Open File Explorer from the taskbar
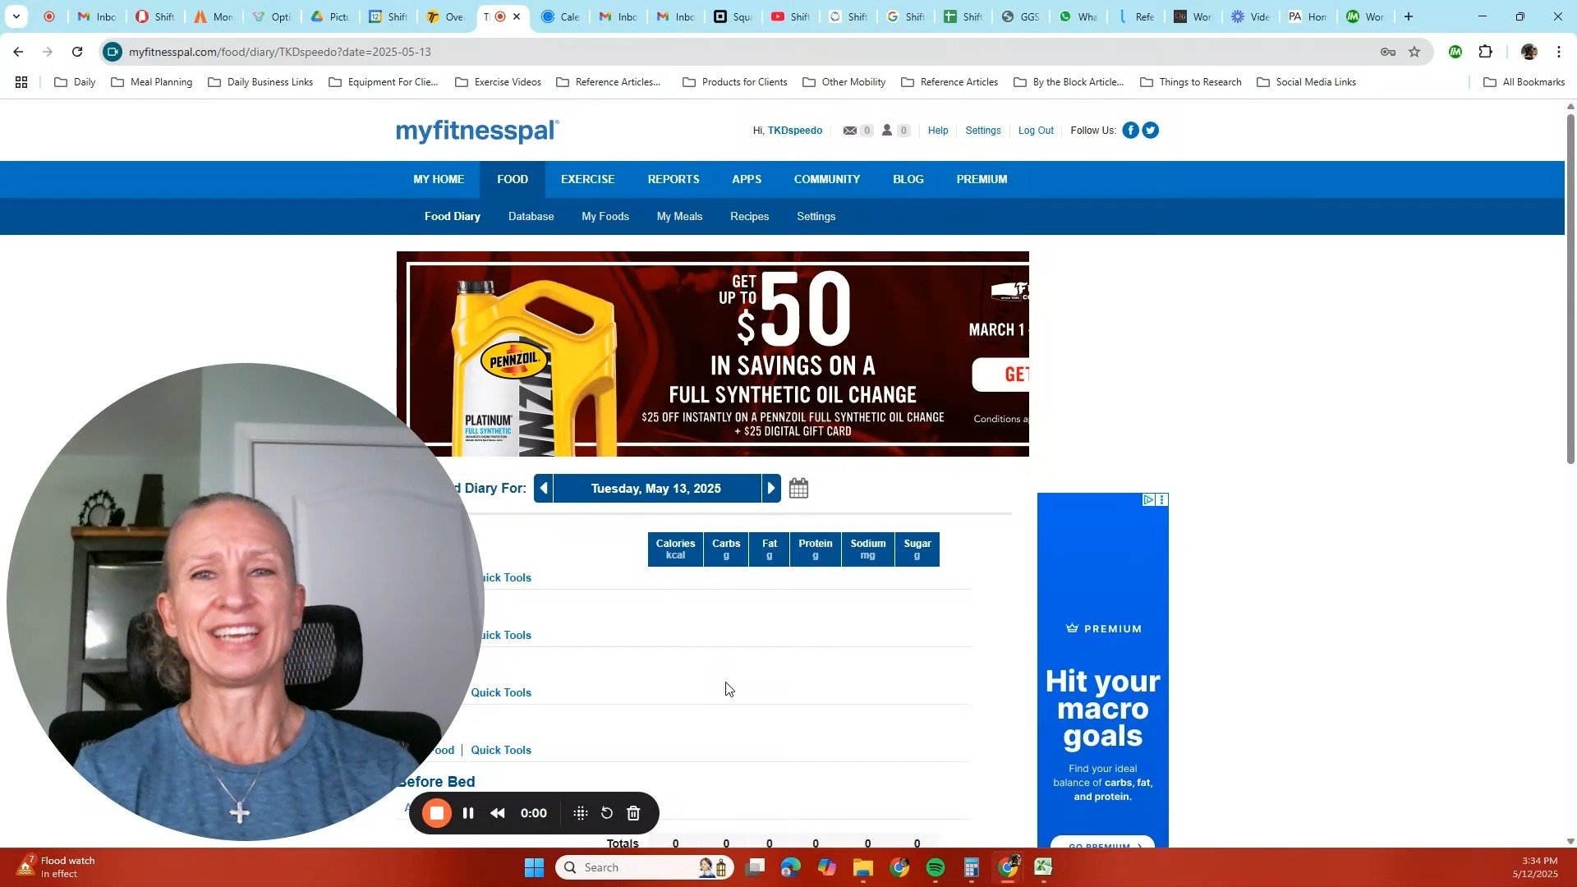Viewport: 1577px width, 887px height. click(862, 867)
